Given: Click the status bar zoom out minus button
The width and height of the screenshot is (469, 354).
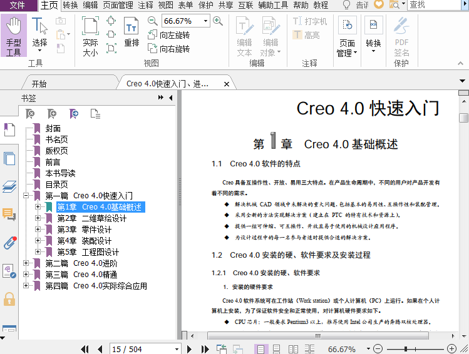Looking at the screenshot, I should pyautogui.click(x=378, y=348).
